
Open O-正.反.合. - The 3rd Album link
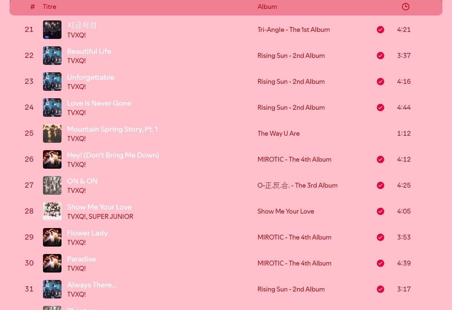(298, 185)
